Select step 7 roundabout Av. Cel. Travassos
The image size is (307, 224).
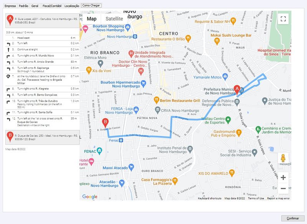(42, 80)
